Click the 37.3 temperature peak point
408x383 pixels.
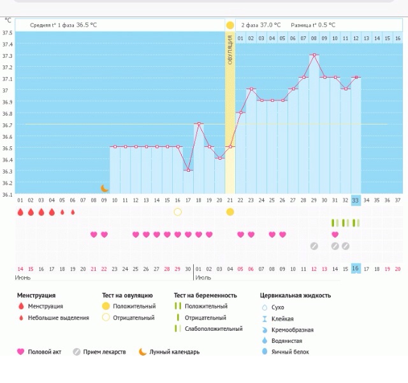pyautogui.click(x=314, y=55)
